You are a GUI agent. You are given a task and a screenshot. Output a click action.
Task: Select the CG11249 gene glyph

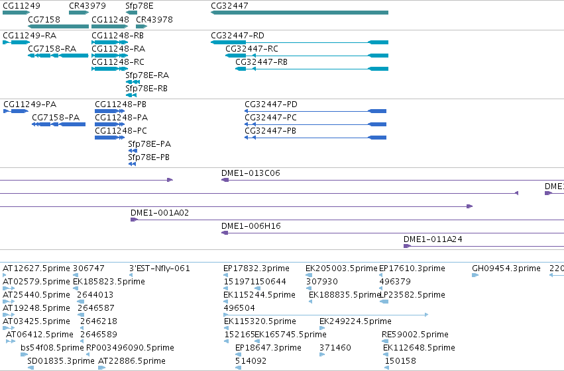pyautogui.click(x=16, y=13)
